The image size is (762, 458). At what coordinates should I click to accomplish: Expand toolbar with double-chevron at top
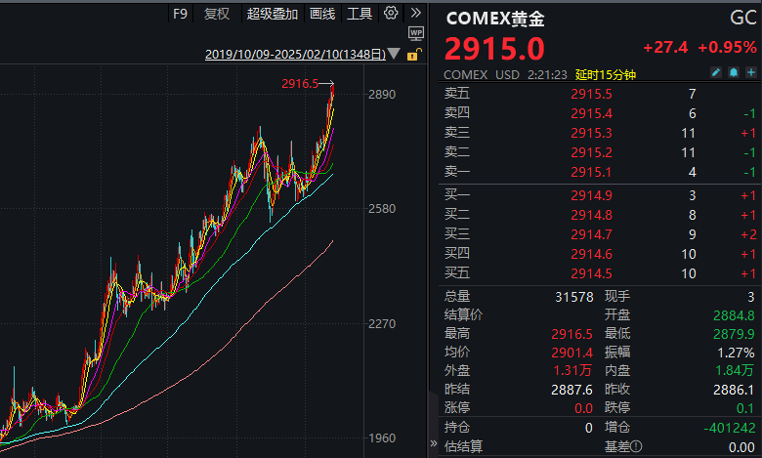[415, 14]
